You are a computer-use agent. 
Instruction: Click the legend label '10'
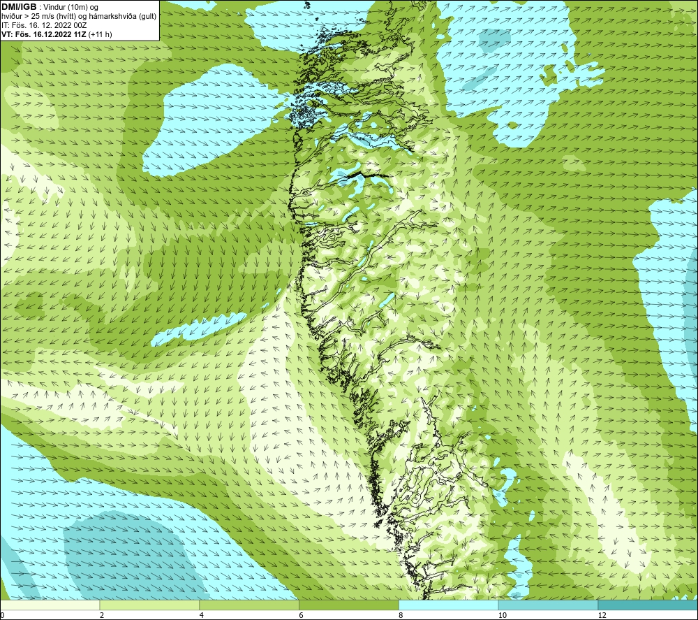(x=503, y=615)
